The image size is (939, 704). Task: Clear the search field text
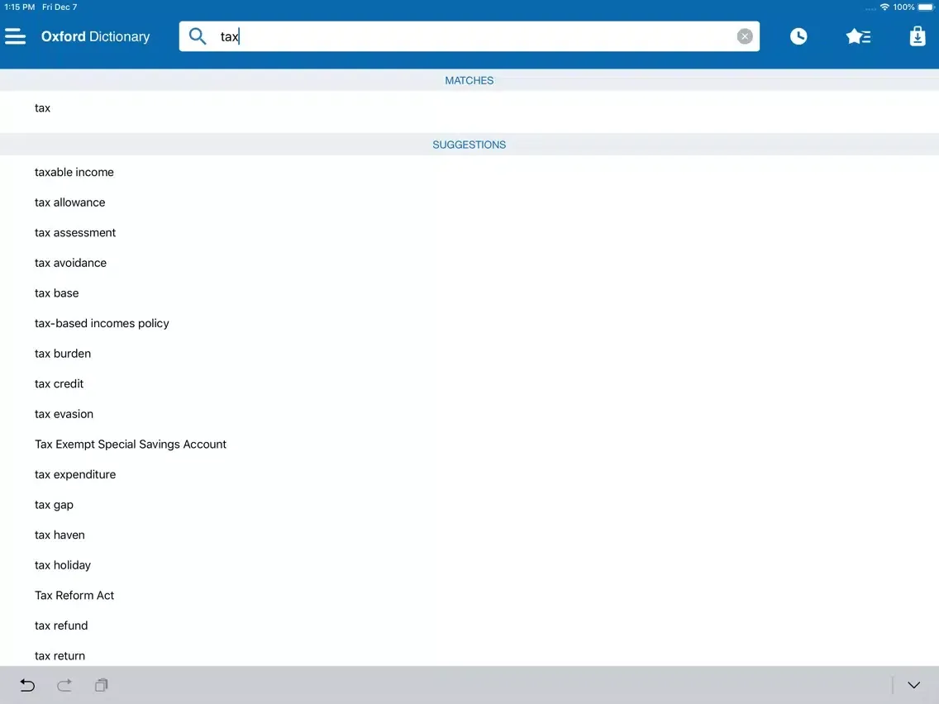(x=745, y=36)
